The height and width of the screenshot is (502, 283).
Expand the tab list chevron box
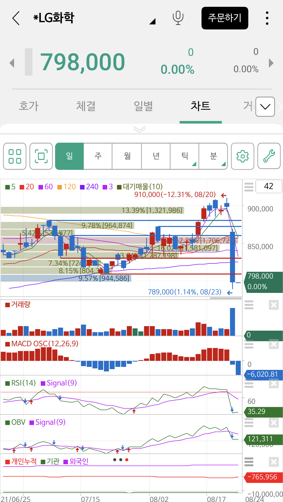tap(265, 107)
